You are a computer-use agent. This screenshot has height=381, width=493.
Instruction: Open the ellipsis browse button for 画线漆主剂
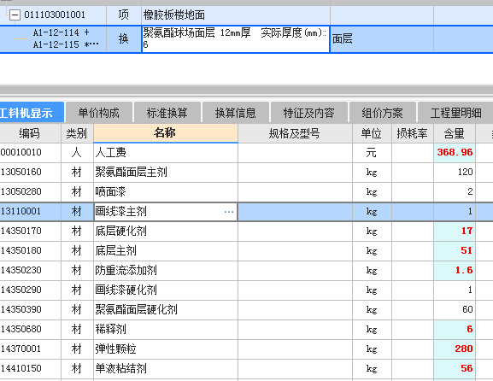coord(229,212)
